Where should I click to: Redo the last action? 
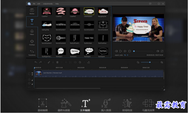click(40, 62)
